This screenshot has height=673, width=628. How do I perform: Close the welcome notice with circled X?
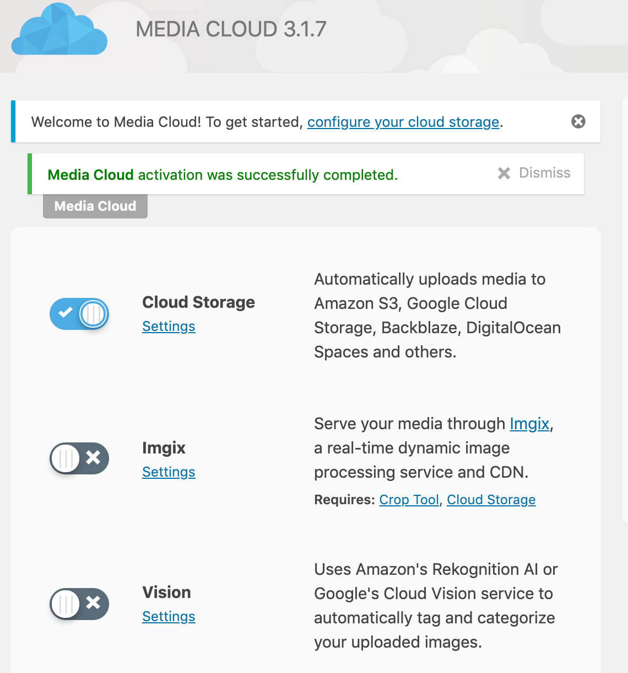578,121
